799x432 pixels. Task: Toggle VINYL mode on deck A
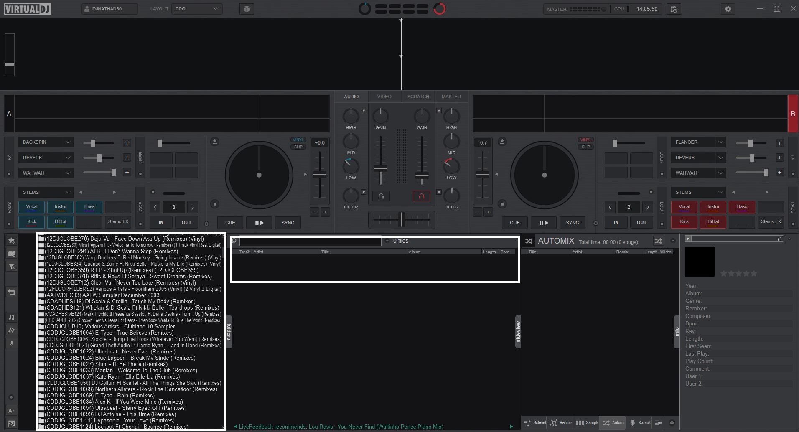[x=298, y=140]
